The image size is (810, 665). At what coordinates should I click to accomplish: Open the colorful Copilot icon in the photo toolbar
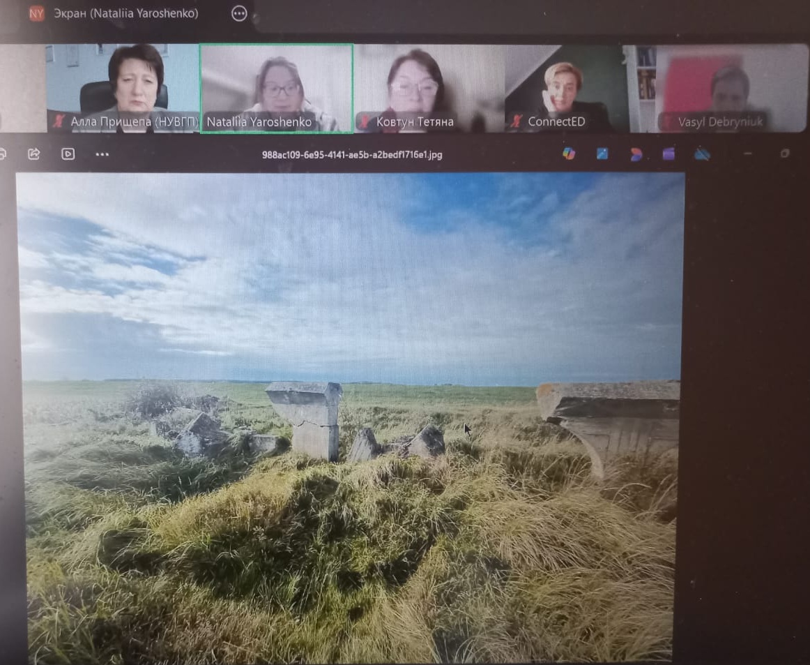coord(569,154)
